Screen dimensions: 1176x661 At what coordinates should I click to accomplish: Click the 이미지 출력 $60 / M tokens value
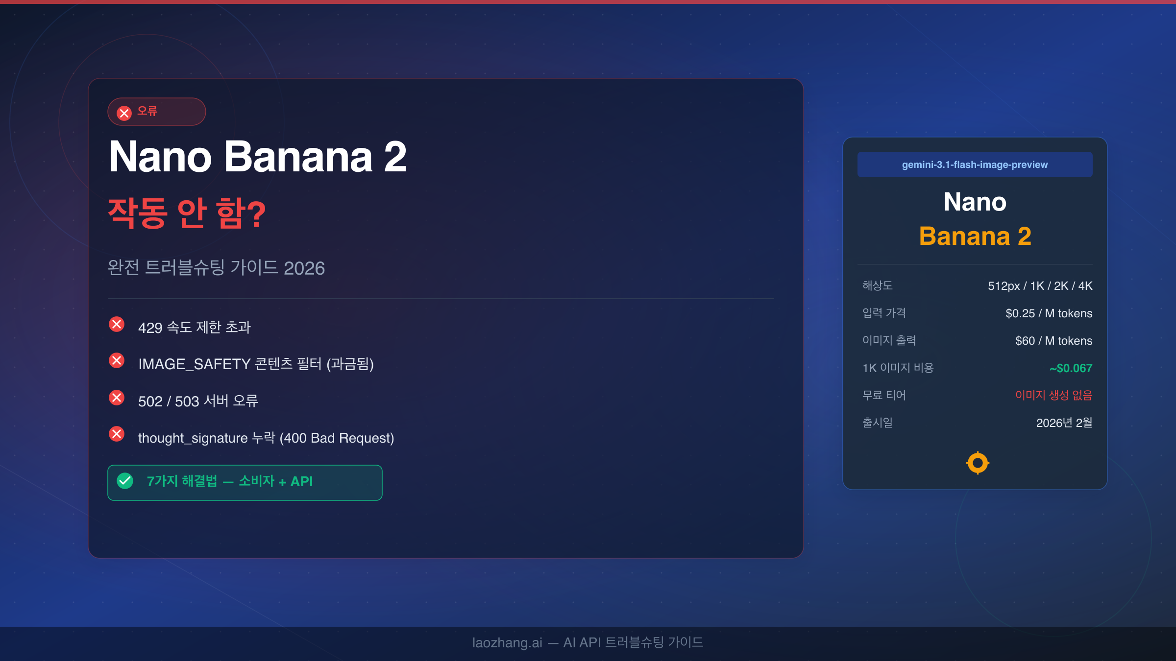(x=1053, y=341)
